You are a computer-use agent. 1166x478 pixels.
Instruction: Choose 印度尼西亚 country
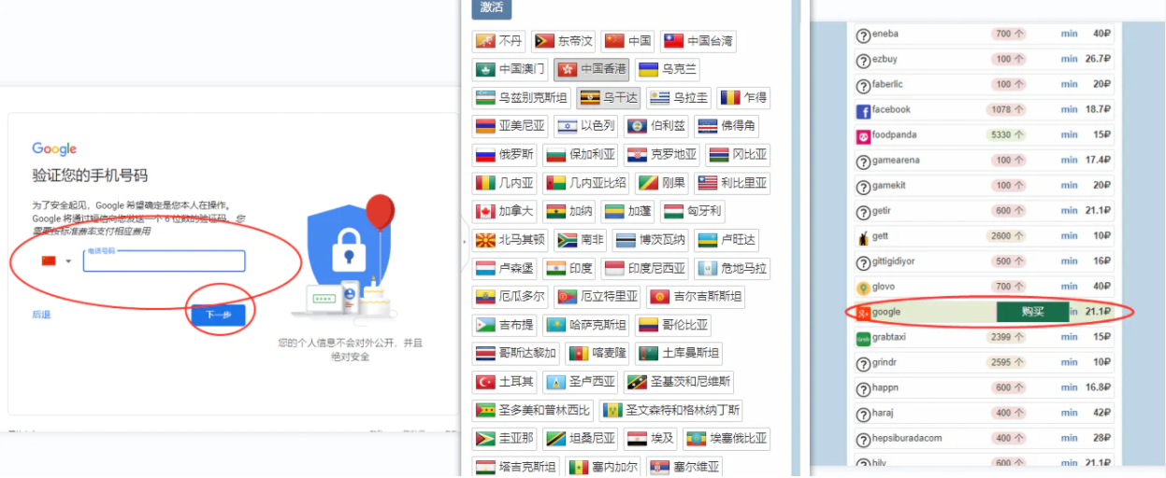tap(645, 268)
